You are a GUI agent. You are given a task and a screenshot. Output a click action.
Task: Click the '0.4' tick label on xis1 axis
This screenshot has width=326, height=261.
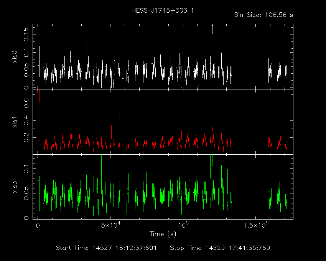pyautogui.click(x=26, y=120)
